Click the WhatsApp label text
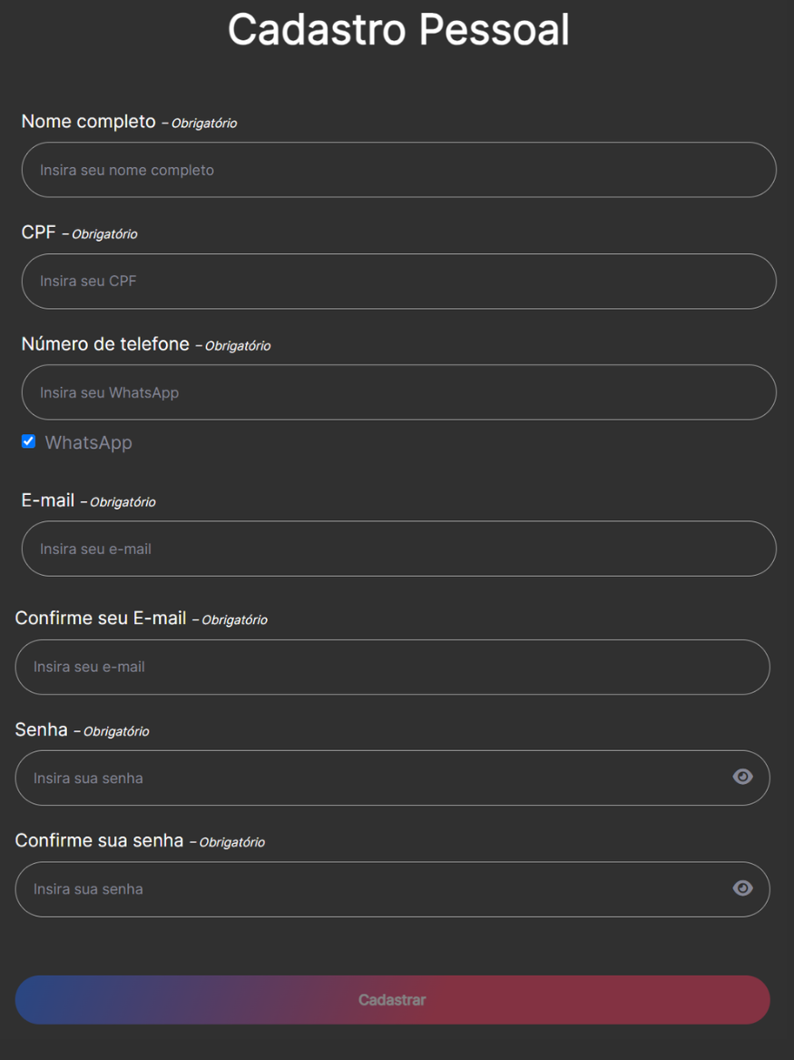Image resolution: width=794 pixels, height=1060 pixels. click(88, 442)
